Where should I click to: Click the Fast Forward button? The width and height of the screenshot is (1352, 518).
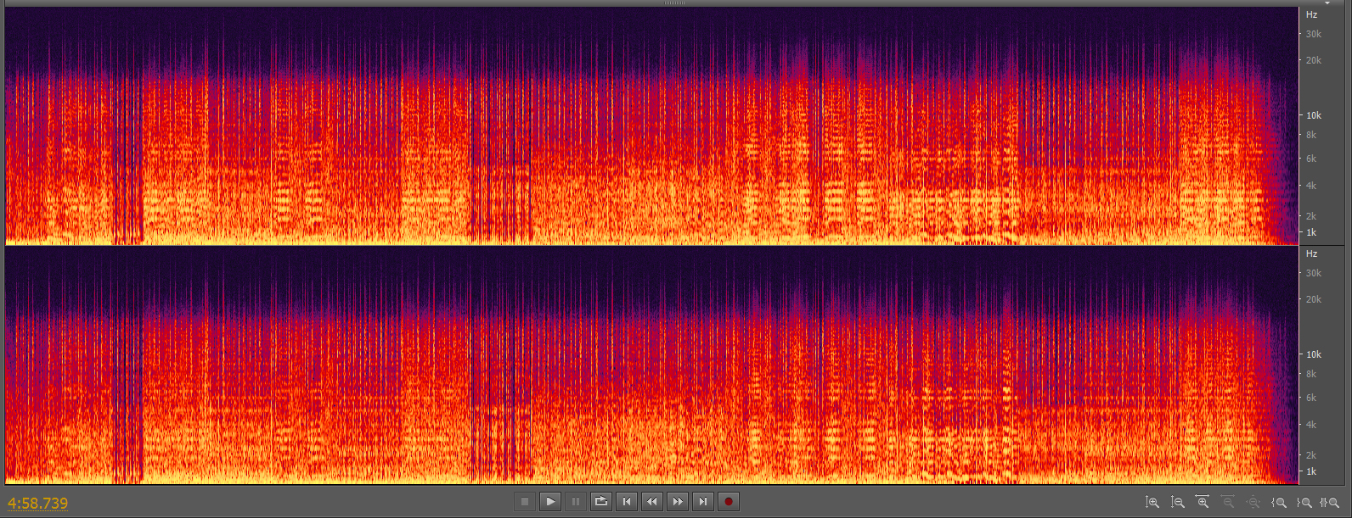click(x=678, y=502)
